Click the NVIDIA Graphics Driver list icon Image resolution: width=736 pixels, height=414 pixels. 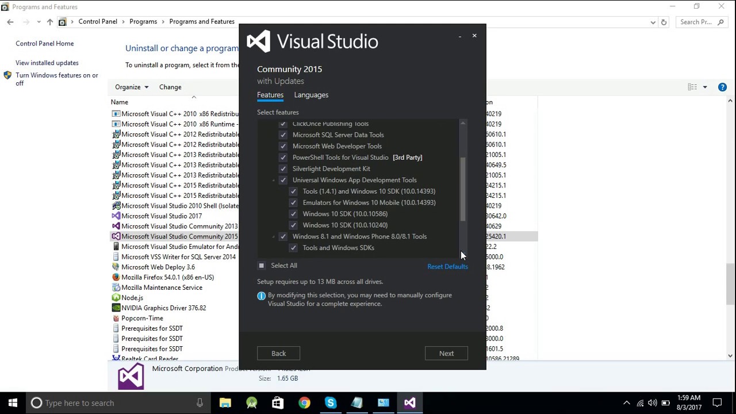(x=116, y=308)
